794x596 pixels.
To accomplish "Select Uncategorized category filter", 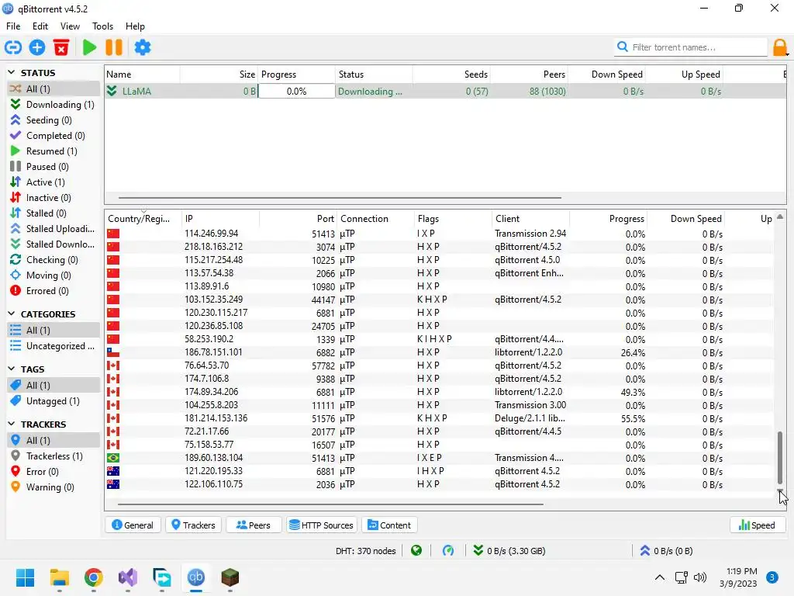I will 54,346.
